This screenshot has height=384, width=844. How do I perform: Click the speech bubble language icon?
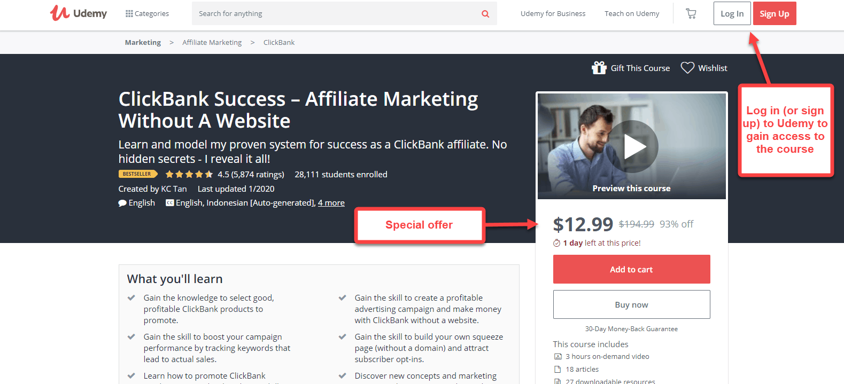tap(122, 203)
